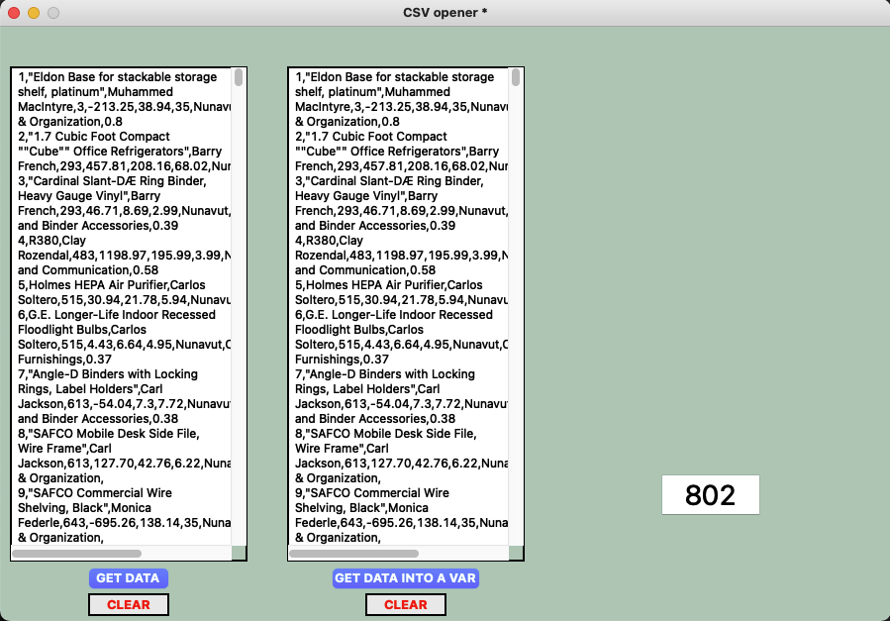Close the CSV opener window
This screenshot has width=890, height=621.
pos(13,13)
